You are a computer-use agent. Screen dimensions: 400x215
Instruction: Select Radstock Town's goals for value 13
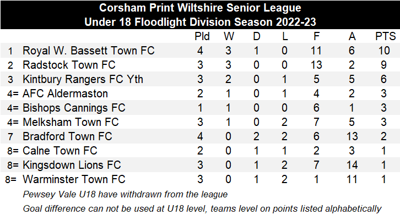point(316,65)
